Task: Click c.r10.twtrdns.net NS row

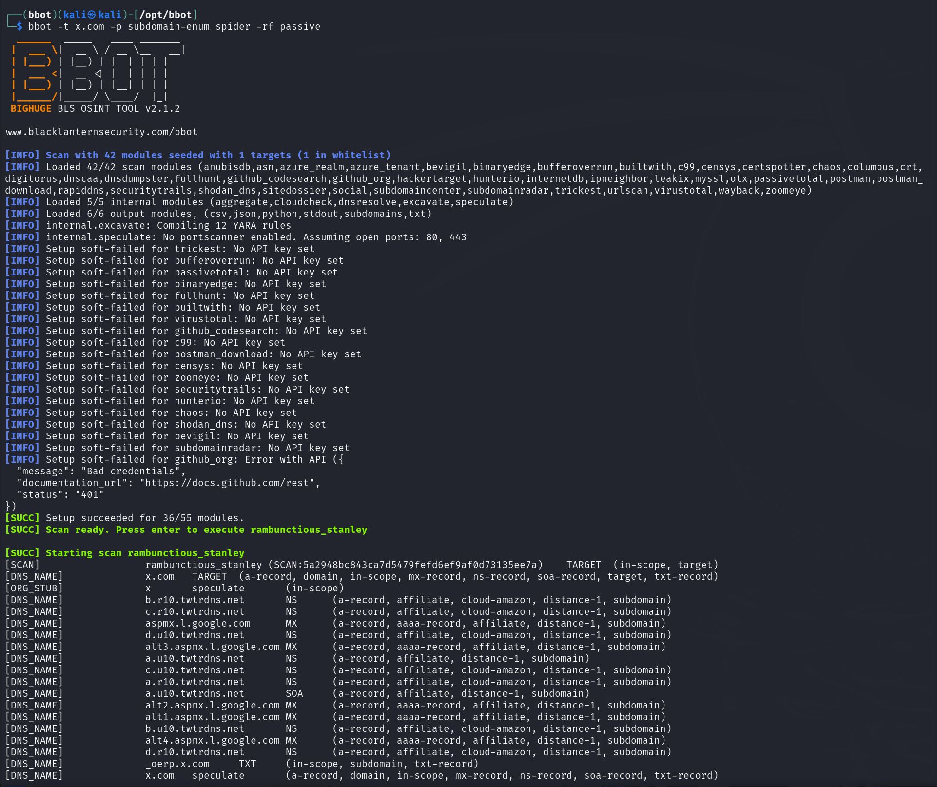Action: click(338, 611)
